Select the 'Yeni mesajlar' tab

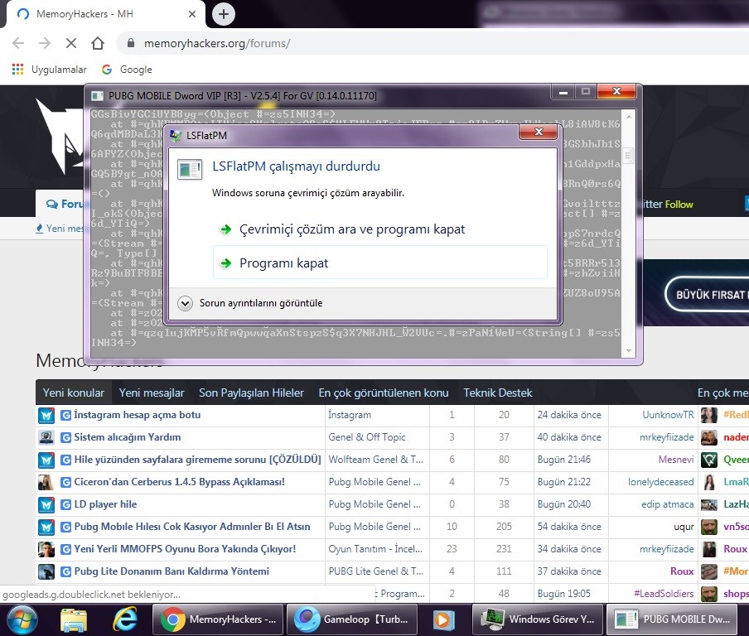[152, 393]
